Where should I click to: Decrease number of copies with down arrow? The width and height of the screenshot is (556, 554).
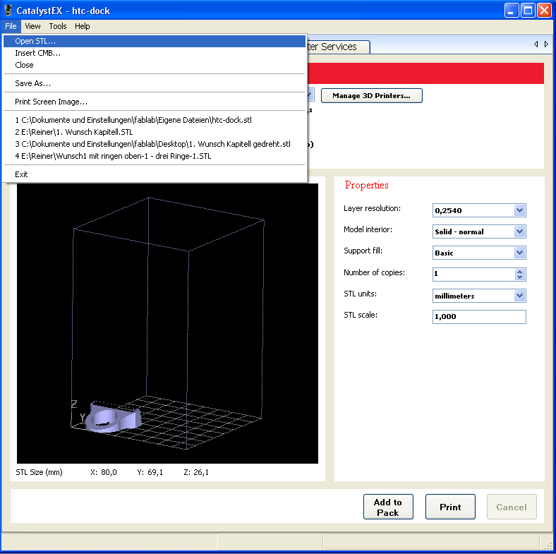point(520,277)
